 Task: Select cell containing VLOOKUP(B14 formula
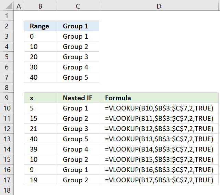point(159,149)
